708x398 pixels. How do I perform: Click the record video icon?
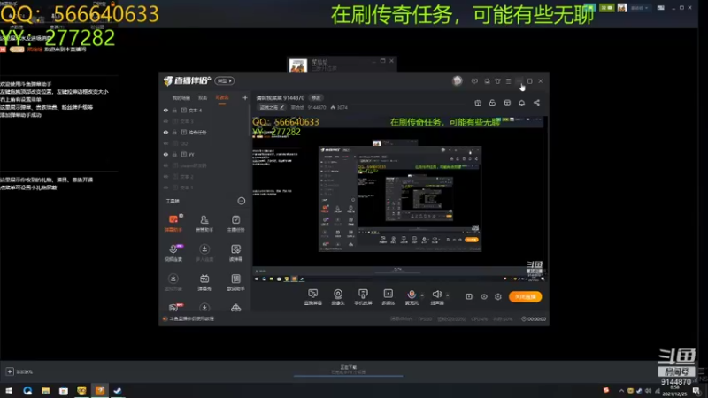click(470, 296)
